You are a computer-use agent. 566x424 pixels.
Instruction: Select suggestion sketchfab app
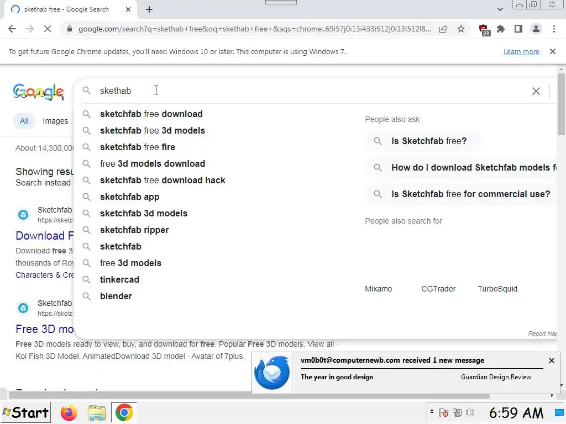click(217, 197)
